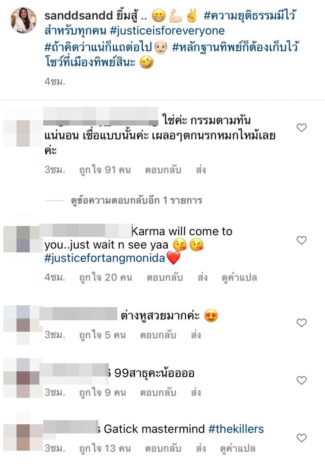Screen dimensions: 325x470
Task: Like the 'Karma will come to you' comment
Action: click(x=301, y=240)
